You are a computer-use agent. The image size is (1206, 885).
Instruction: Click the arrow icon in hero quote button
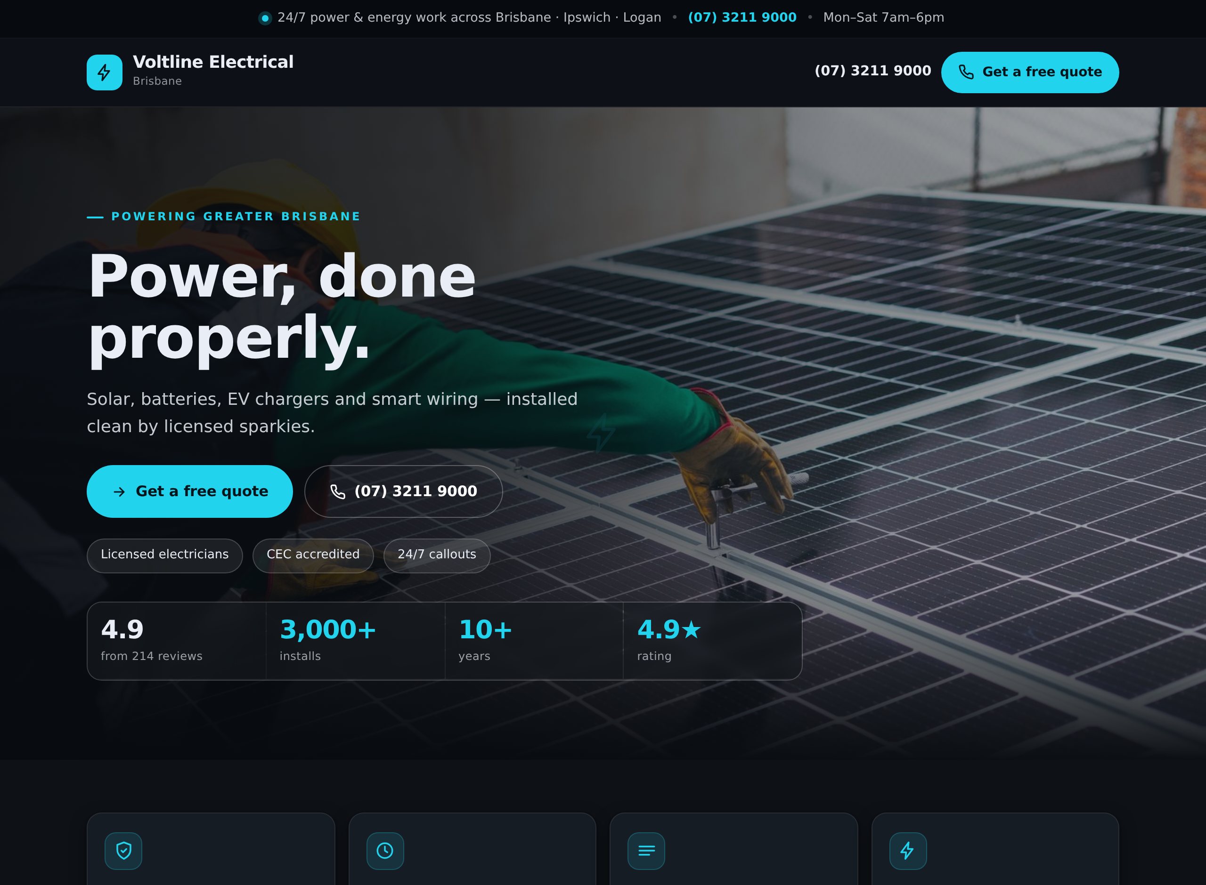(120, 492)
